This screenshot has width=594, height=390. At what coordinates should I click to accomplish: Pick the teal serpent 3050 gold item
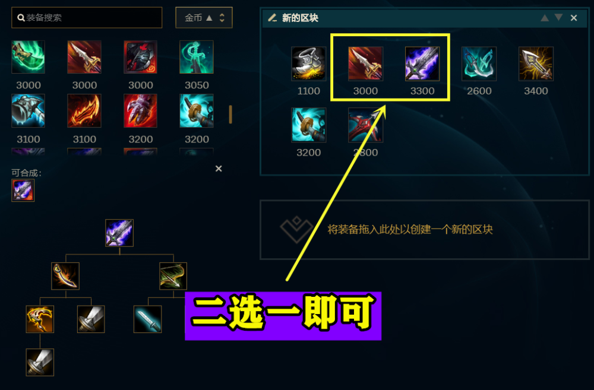click(196, 57)
